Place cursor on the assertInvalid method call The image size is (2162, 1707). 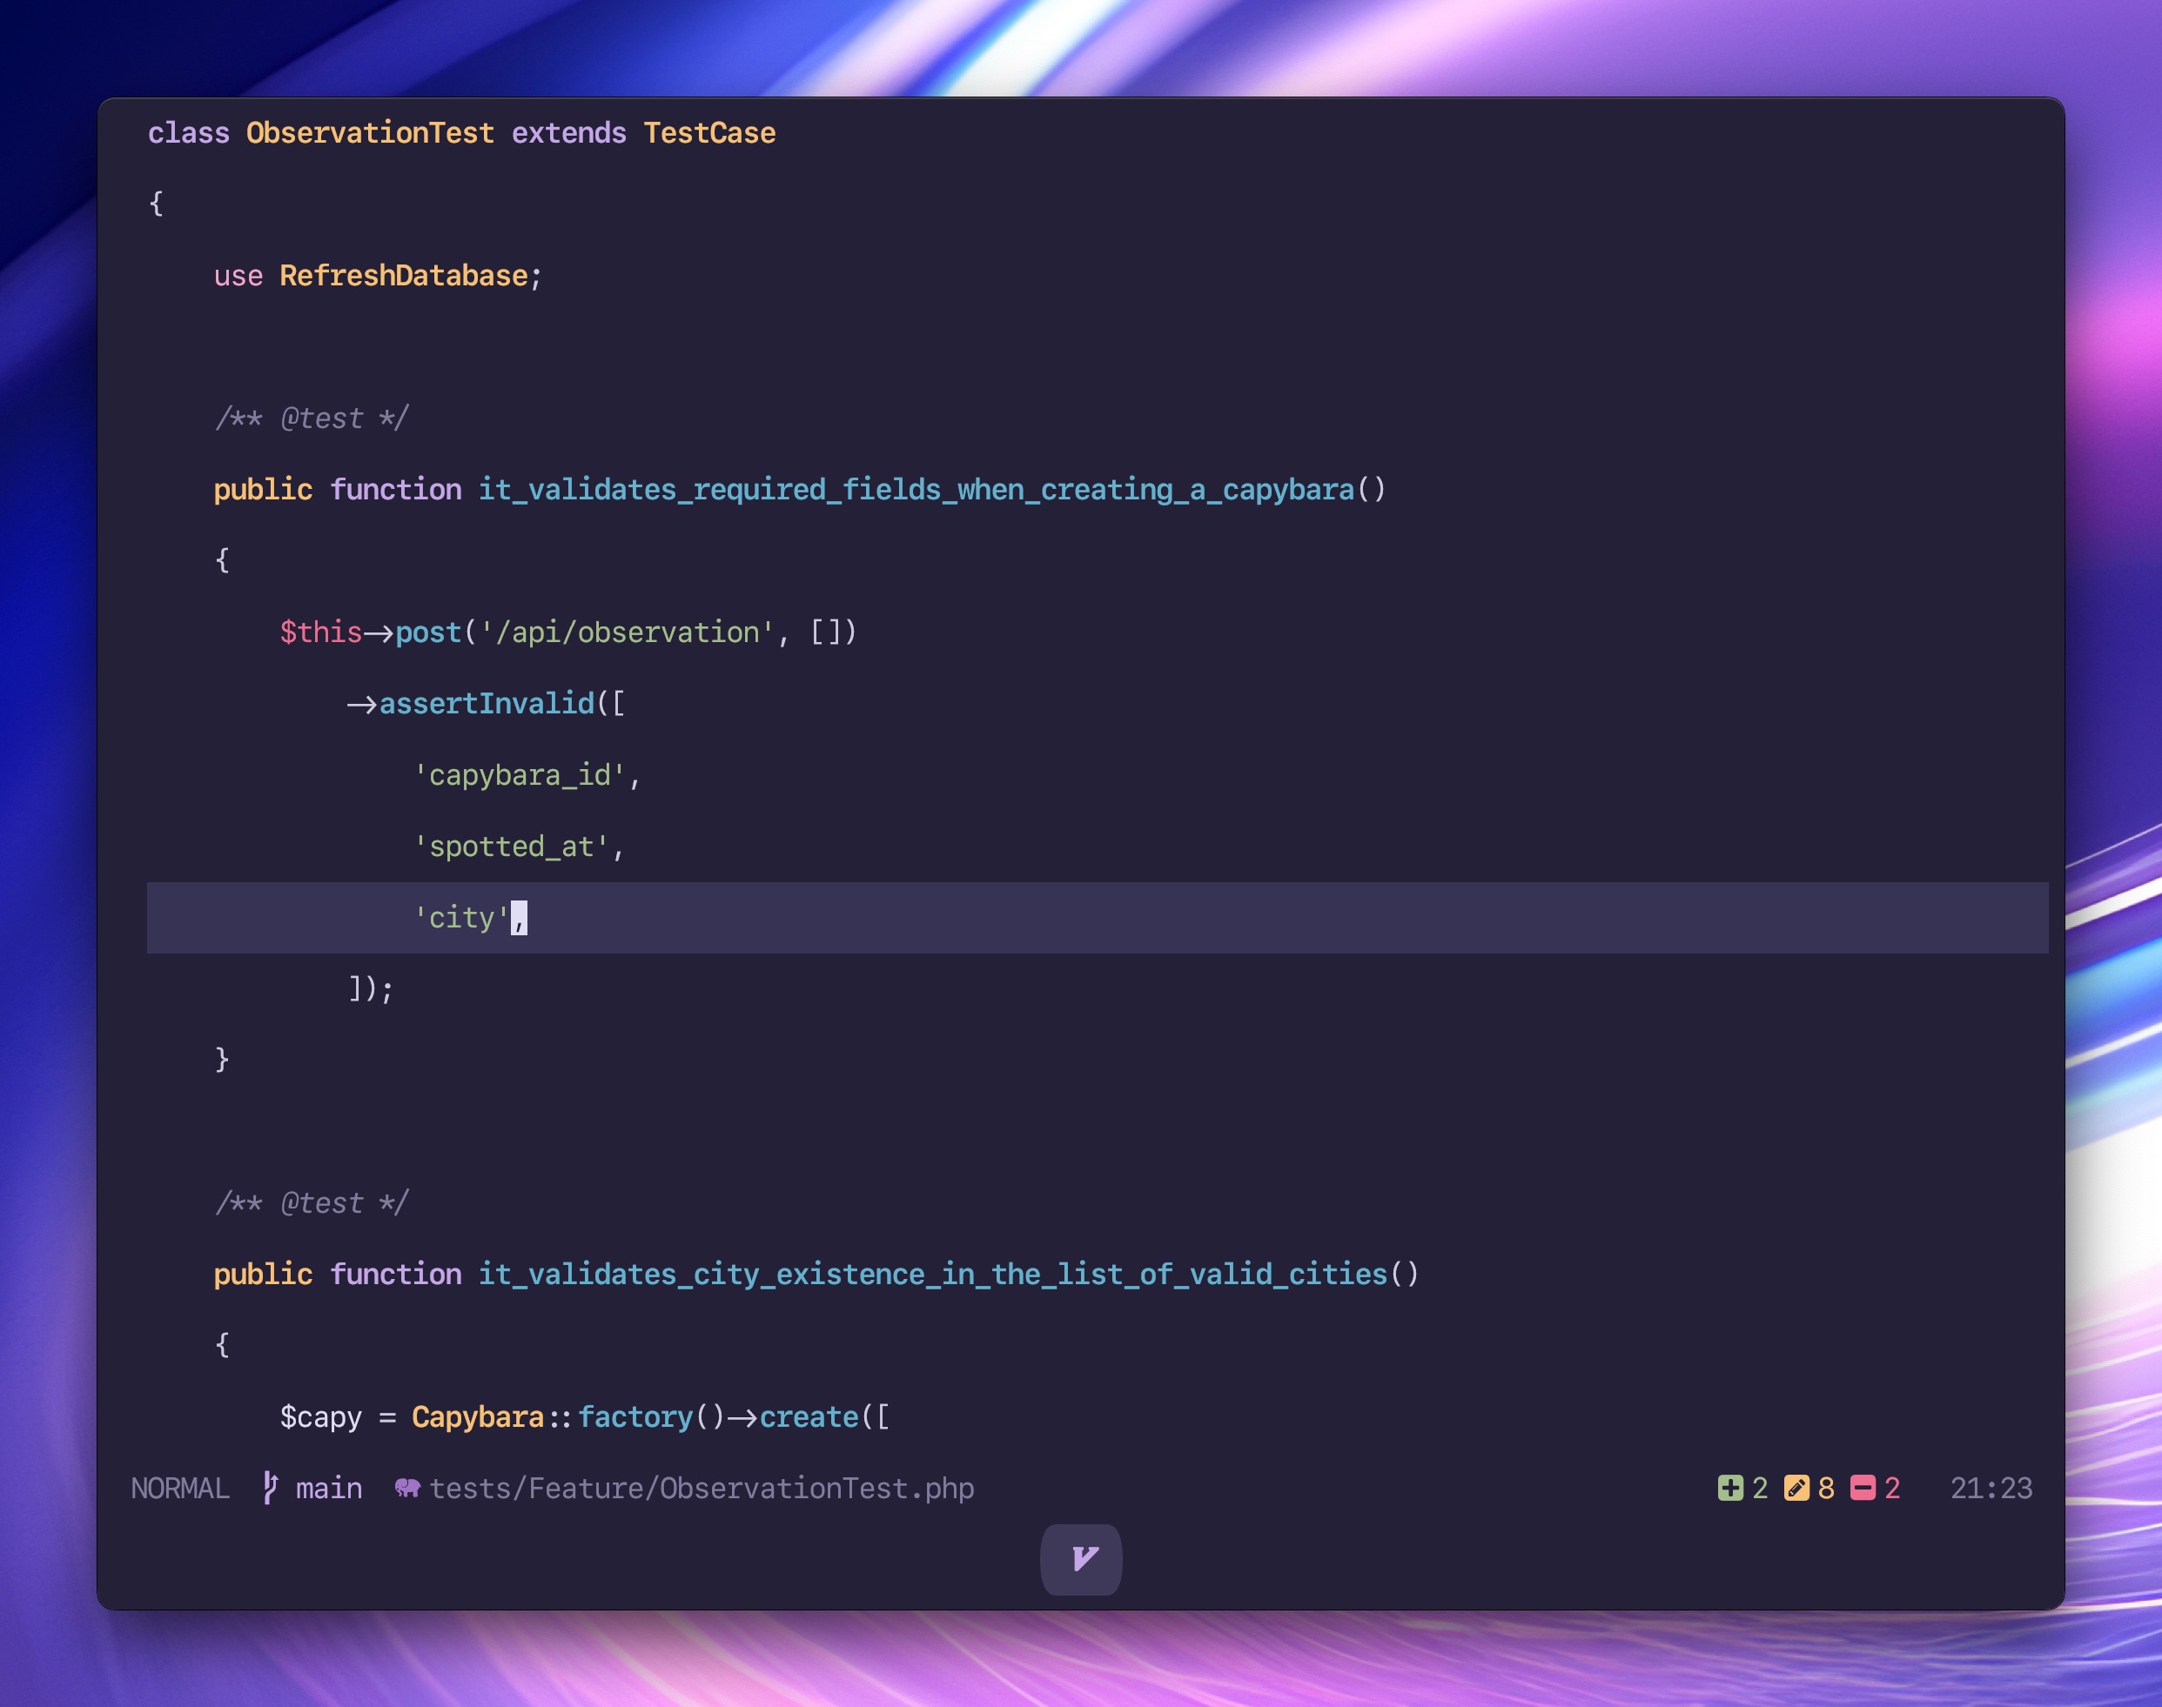pos(486,704)
